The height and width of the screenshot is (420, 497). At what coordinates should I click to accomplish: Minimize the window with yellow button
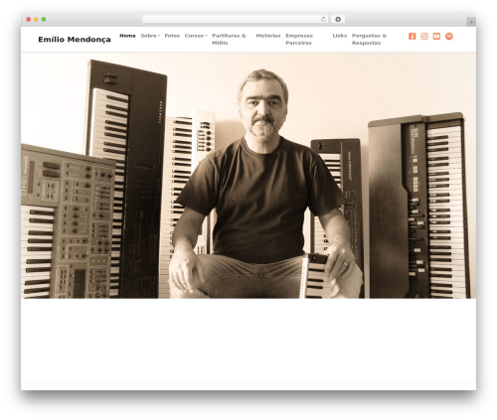point(36,19)
